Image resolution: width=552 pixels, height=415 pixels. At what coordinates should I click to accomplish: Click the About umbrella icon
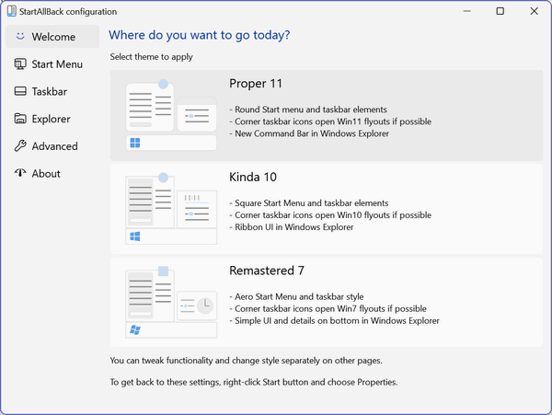point(20,172)
